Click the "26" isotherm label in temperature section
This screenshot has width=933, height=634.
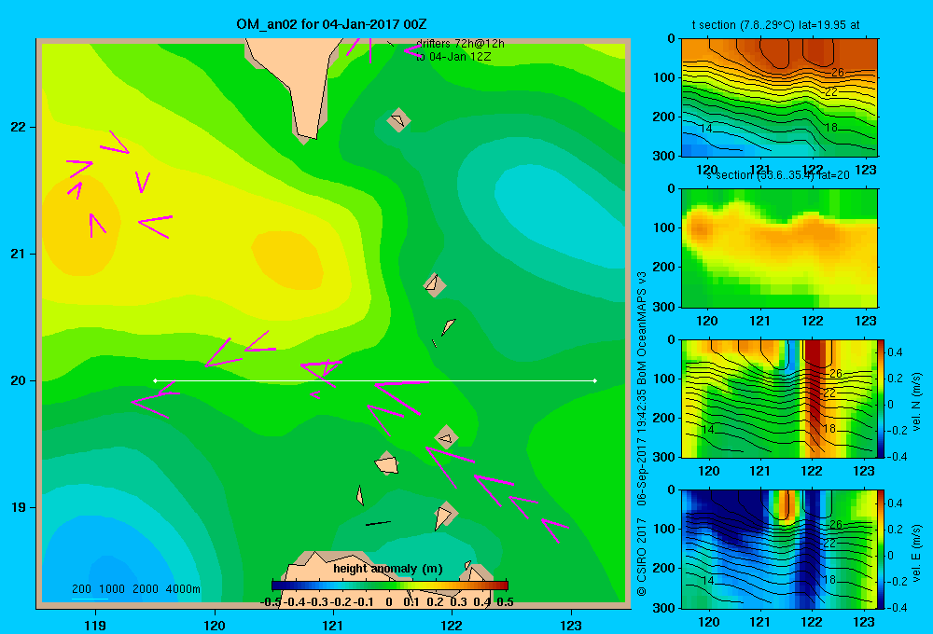(837, 73)
